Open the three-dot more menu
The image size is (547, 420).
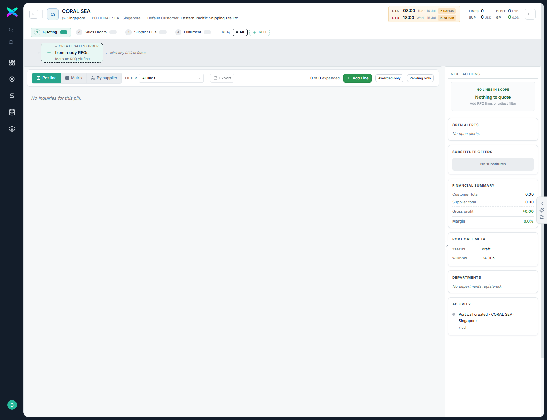530,14
